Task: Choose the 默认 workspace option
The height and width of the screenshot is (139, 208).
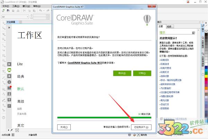Action: [21, 89]
